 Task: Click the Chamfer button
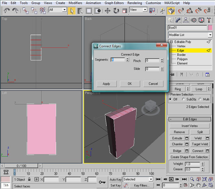177,144
